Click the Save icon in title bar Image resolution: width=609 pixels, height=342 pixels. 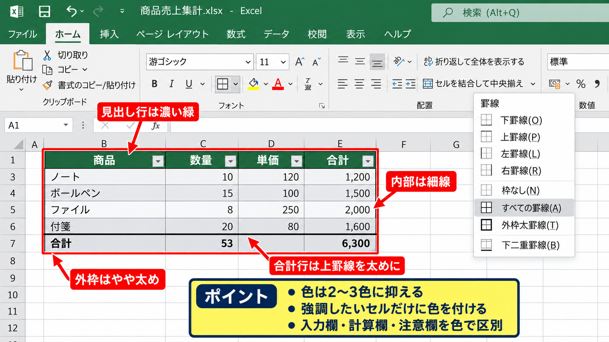(x=44, y=11)
